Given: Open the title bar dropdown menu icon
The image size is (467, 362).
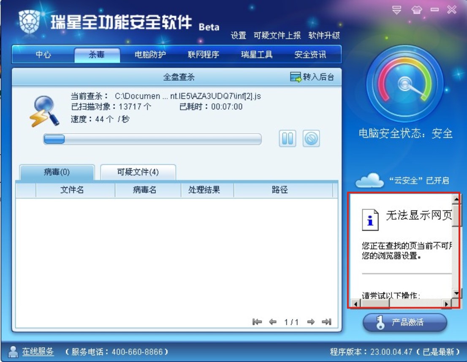Looking at the screenshot, I should [396, 10].
